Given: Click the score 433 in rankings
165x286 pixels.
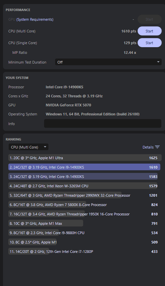Looking at the screenshot, I should (x=154, y=252).
